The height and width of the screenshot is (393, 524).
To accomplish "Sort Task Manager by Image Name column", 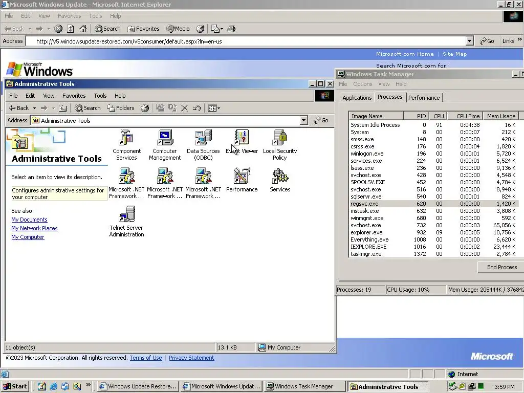I will tap(376, 116).
